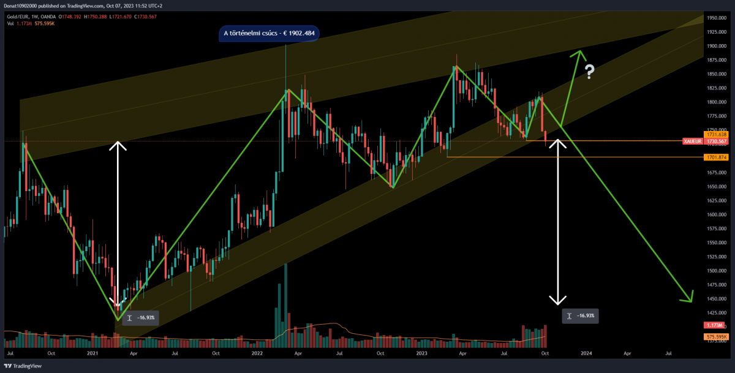Image resolution: width=735 pixels, height=373 pixels.
Task: Click the 2022 marker on the time axis
Action: coord(257,353)
